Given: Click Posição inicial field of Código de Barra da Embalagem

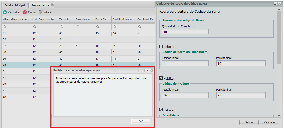Looking at the screenshot, I should 185,63.
